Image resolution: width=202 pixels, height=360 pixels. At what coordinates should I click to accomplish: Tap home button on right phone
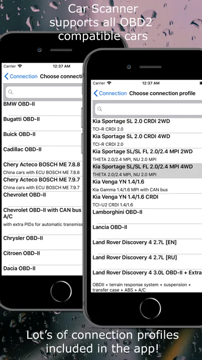(x=150, y=308)
